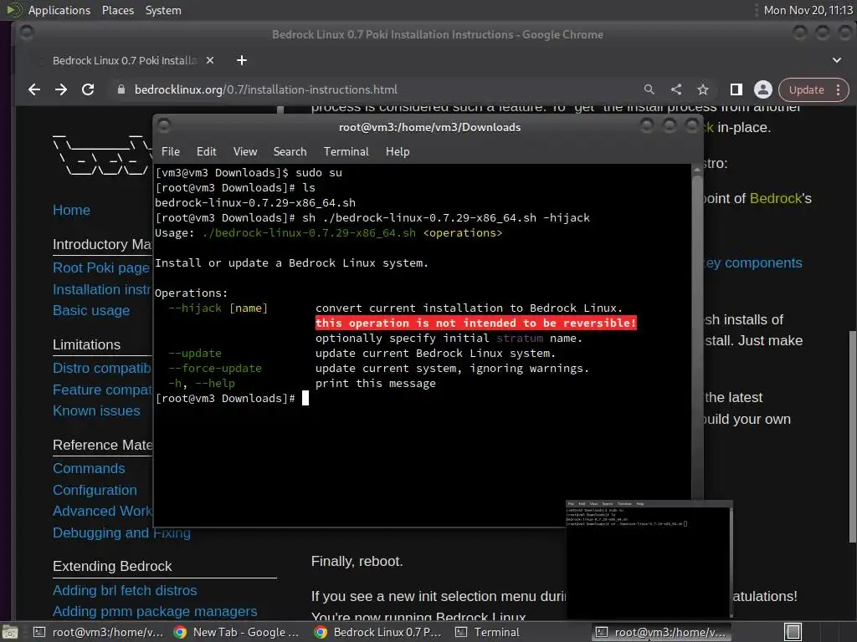Open the Known issues link
The image size is (857, 642).
pos(96,411)
